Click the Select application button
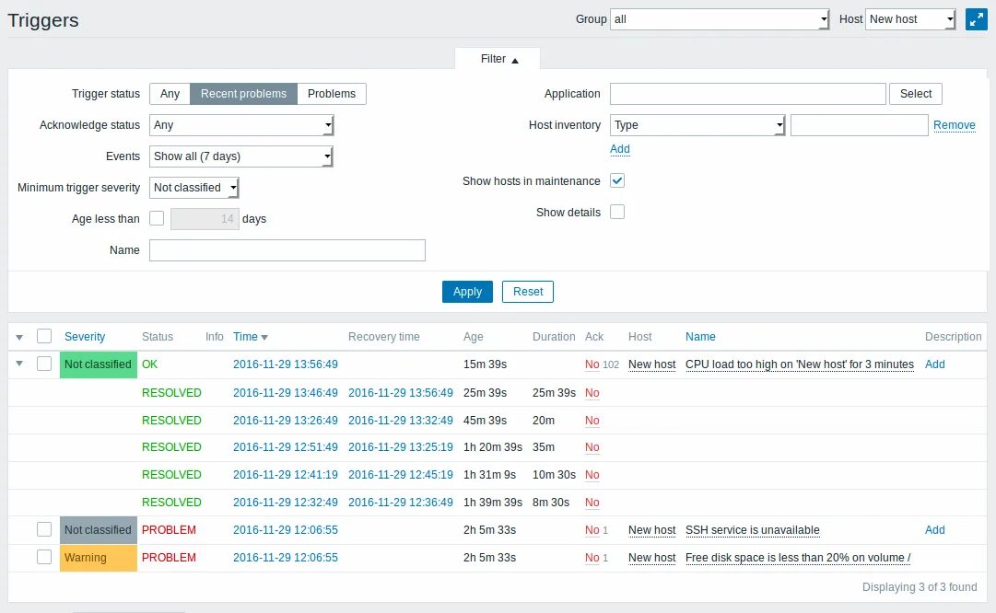The width and height of the screenshot is (996, 613). [915, 94]
